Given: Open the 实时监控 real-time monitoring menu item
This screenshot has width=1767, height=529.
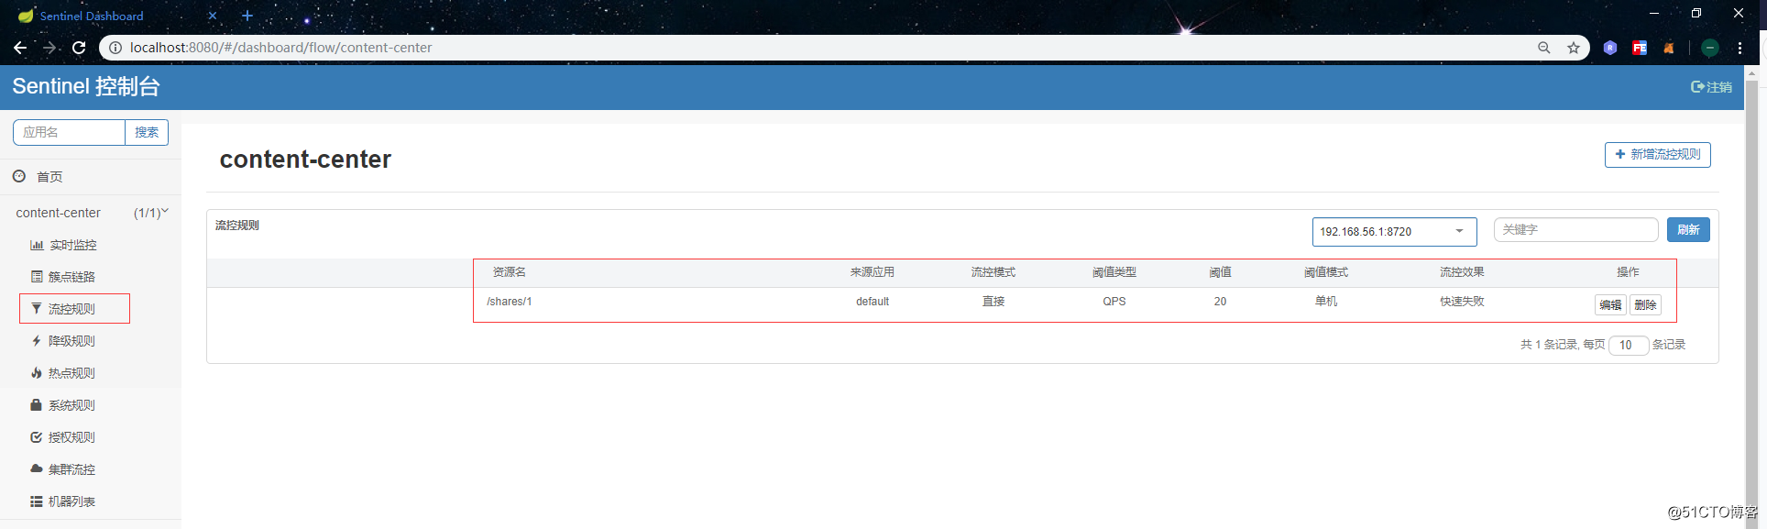Looking at the screenshot, I should click(72, 245).
